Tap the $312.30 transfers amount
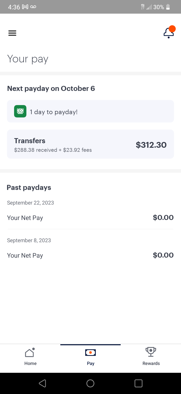The width and height of the screenshot is (181, 394). coord(151,145)
